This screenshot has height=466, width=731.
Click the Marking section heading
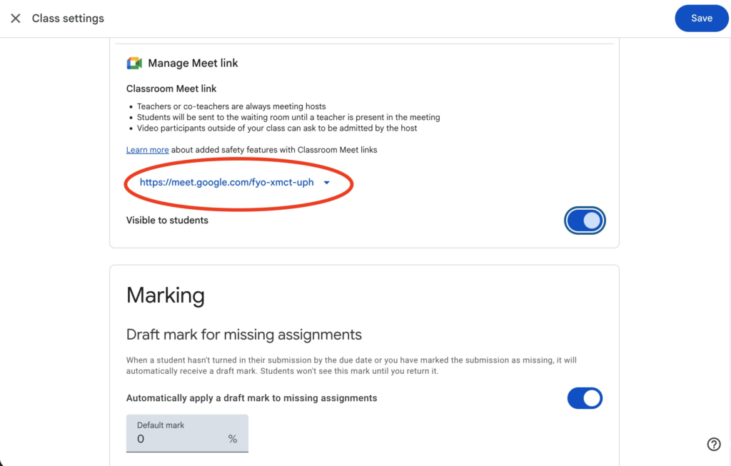coord(166,295)
